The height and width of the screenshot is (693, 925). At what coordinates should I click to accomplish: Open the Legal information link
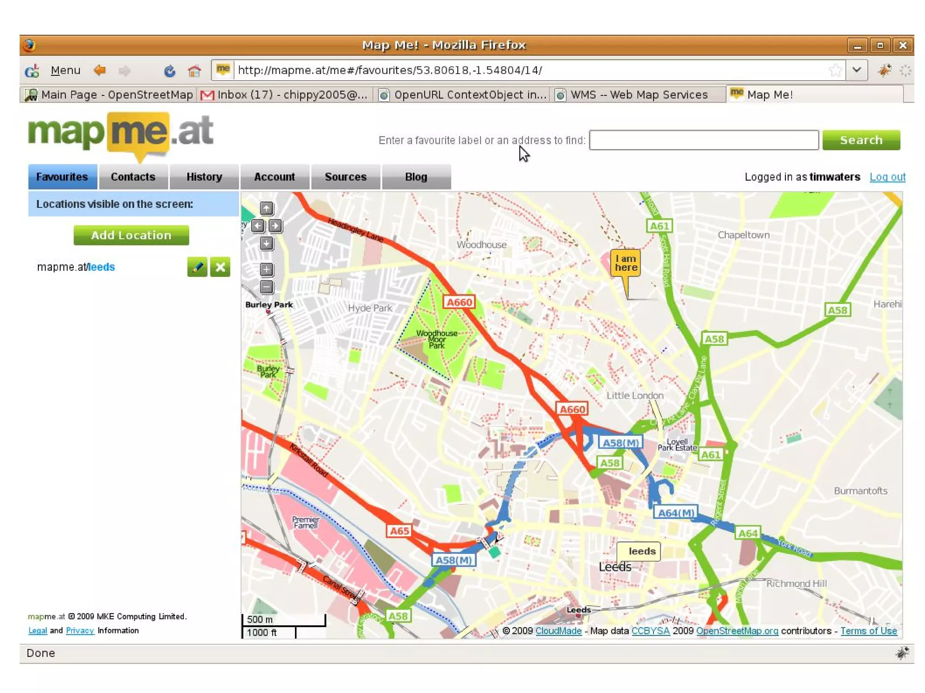pos(37,630)
